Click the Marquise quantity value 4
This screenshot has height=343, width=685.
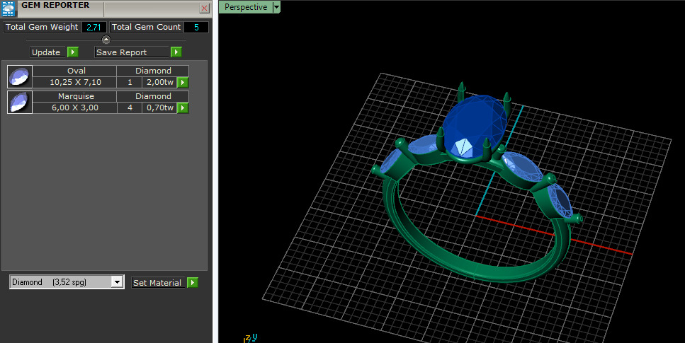[130, 107]
